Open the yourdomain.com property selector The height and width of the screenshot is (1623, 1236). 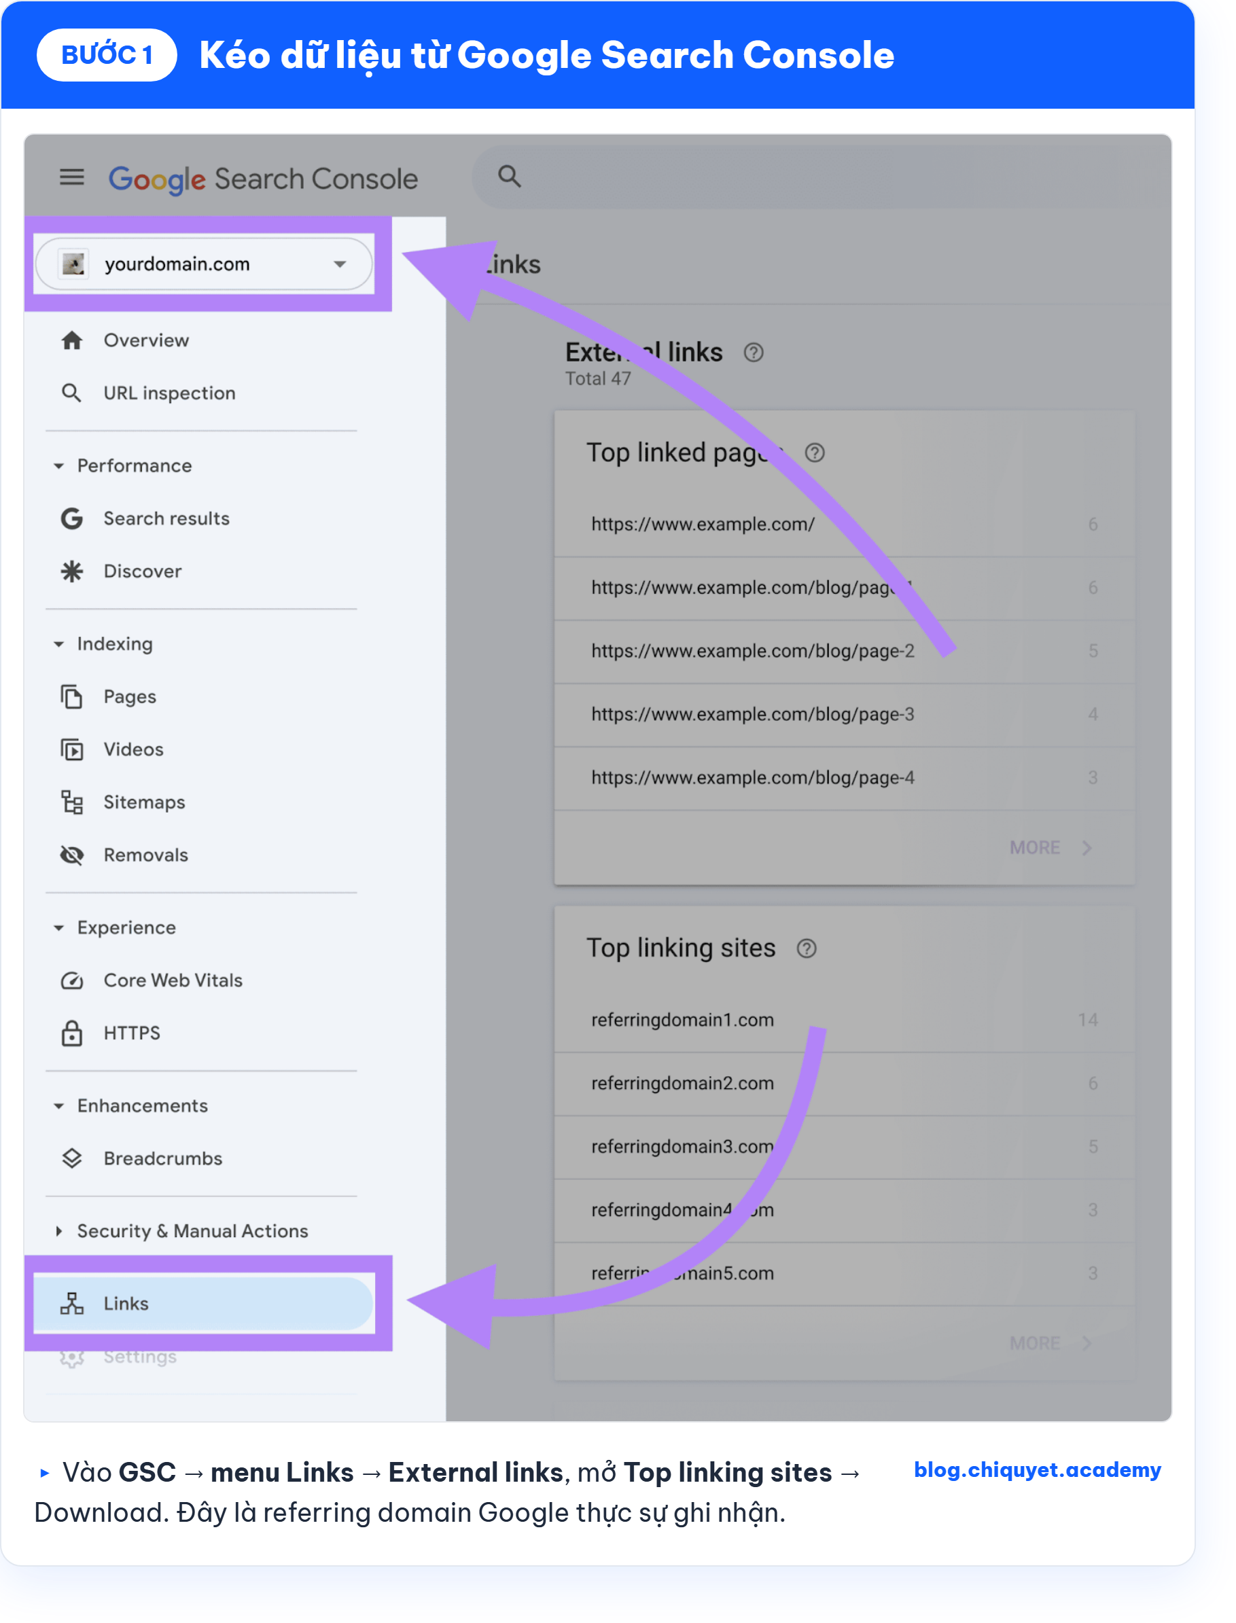204,264
